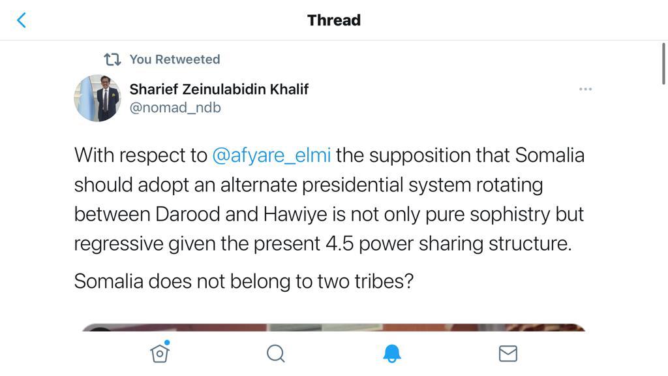The width and height of the screenshot is (668, 376).
Task: Open the attached media preview
Action: click(333, 327)
